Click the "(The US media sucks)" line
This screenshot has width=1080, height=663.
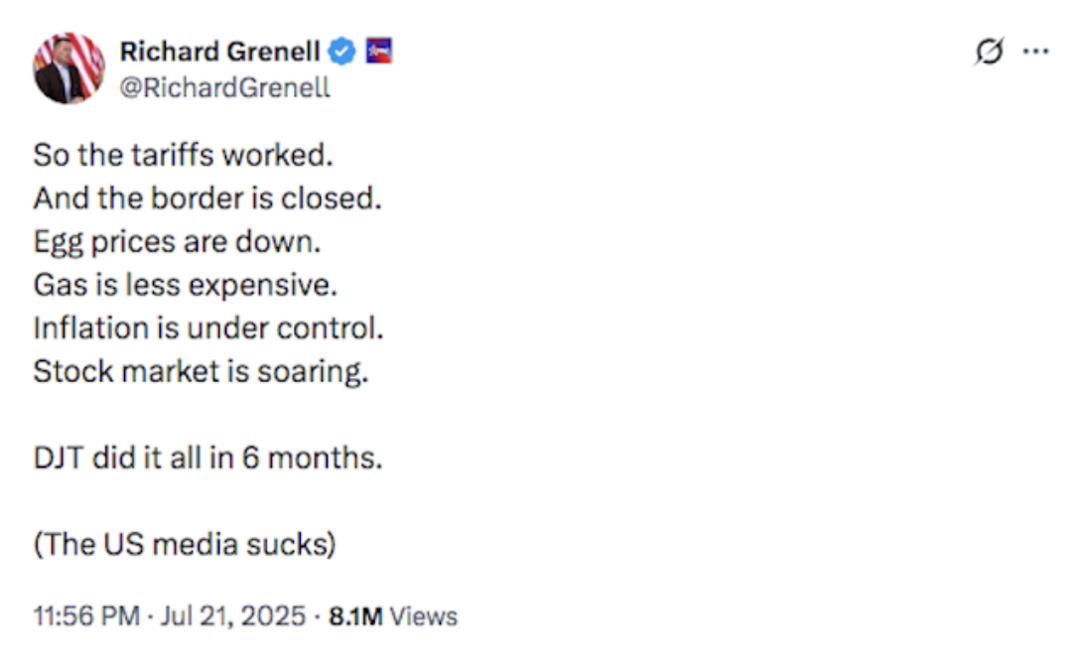(x=185, y=545)
